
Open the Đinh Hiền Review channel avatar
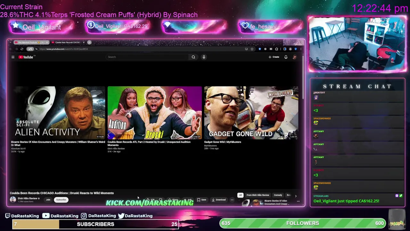[x=13, y=200]
